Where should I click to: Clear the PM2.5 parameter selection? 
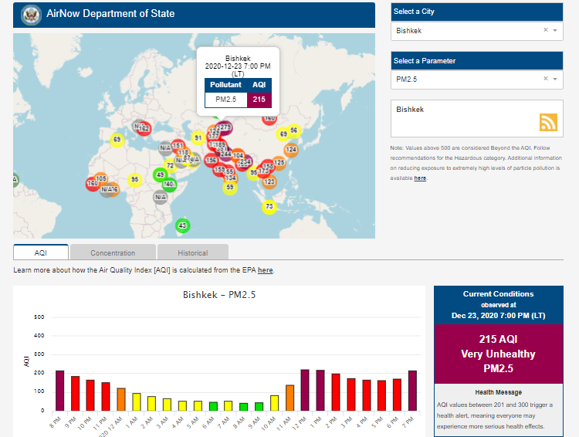coord(545,79)
